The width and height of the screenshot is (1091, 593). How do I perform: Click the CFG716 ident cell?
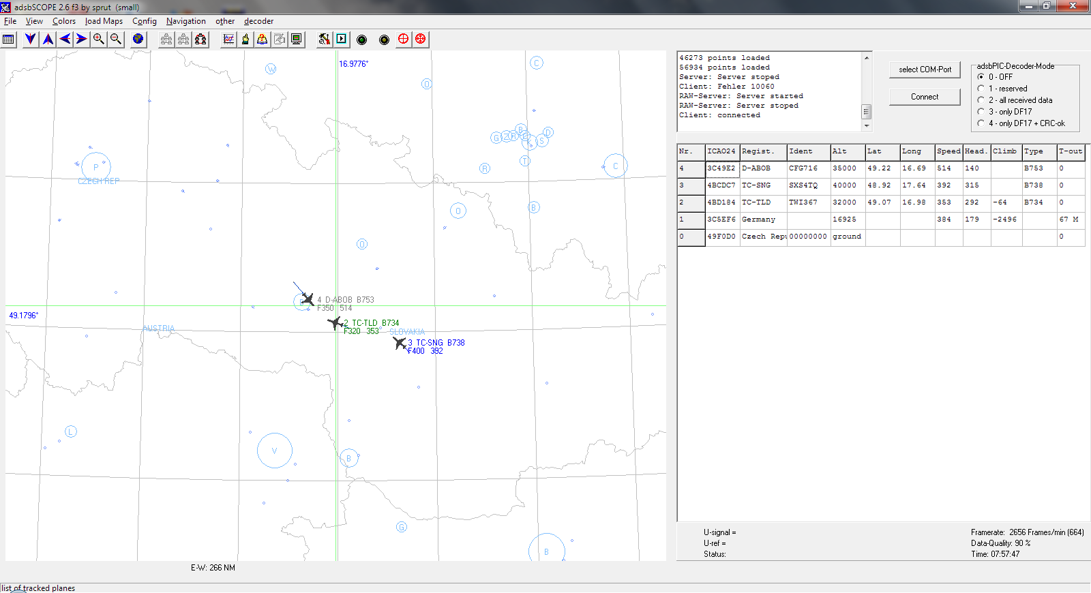point(809,169)
